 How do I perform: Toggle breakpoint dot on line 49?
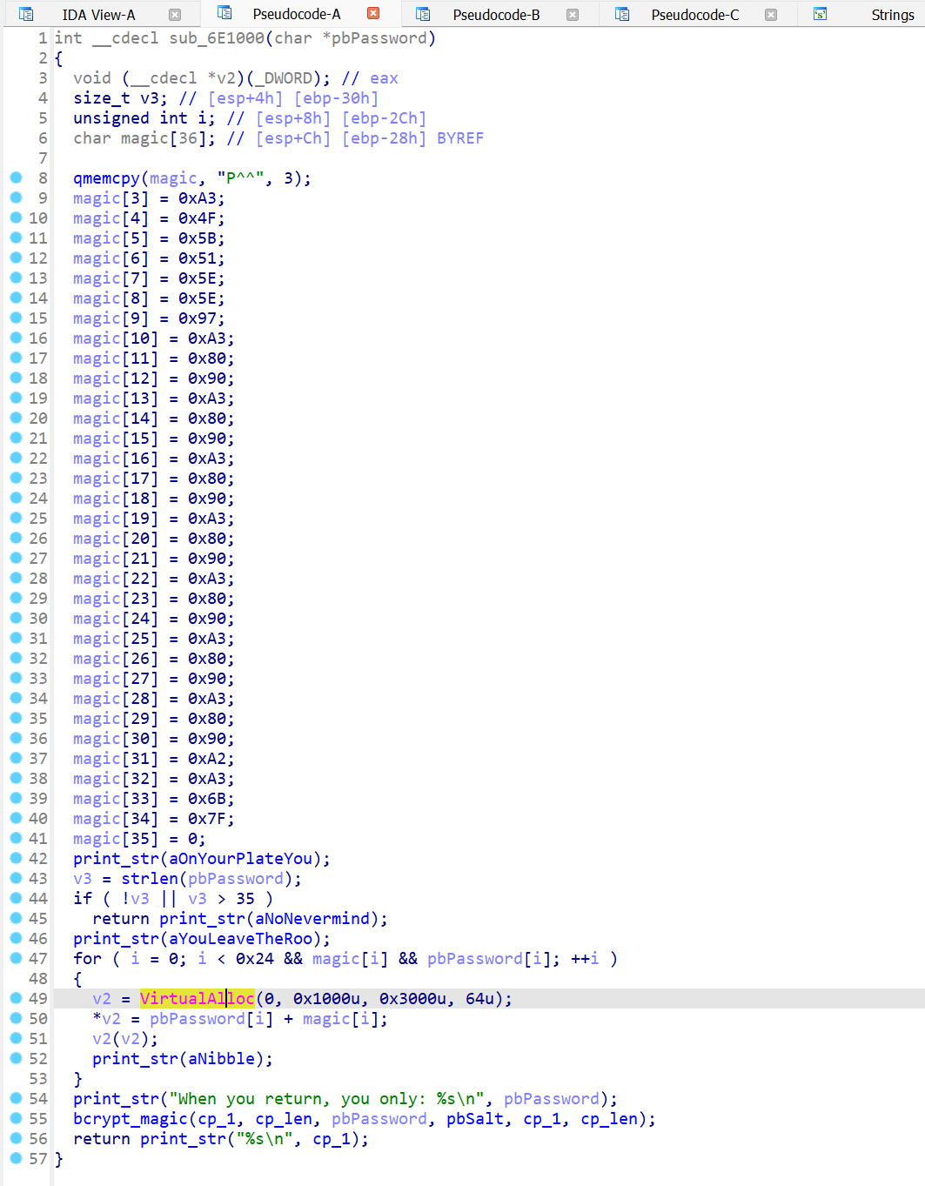(x=16, y=998)
